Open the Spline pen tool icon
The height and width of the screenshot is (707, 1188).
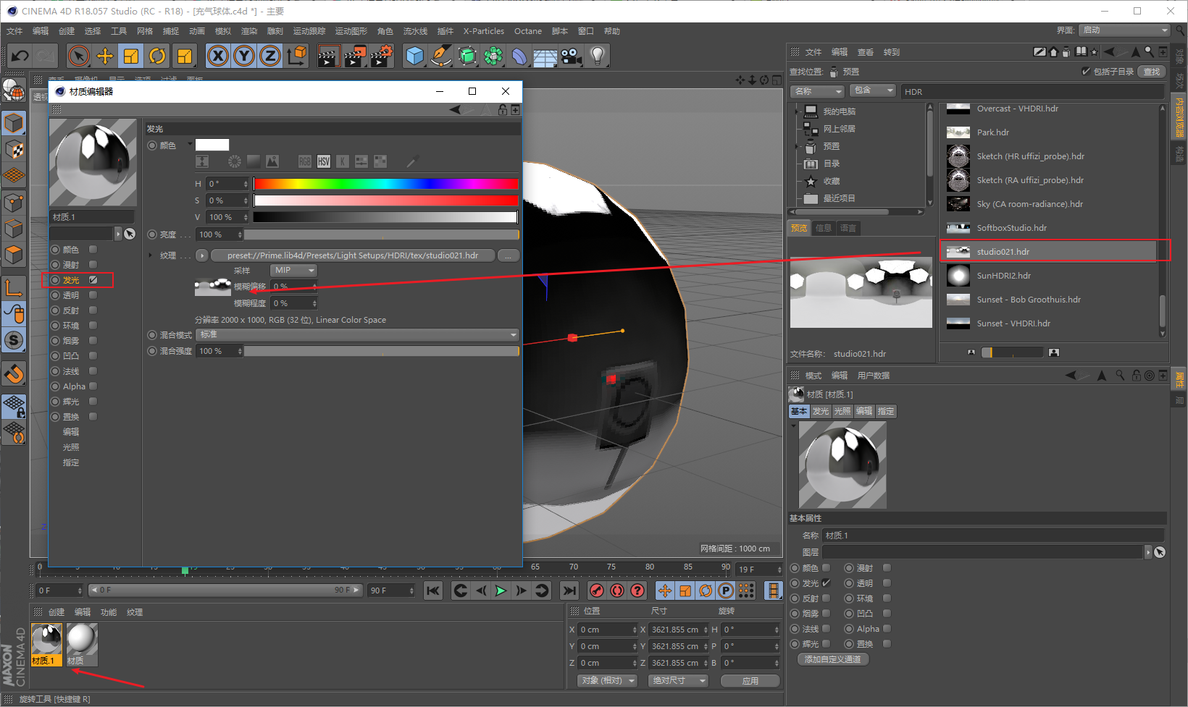click(x=440, y=56)
